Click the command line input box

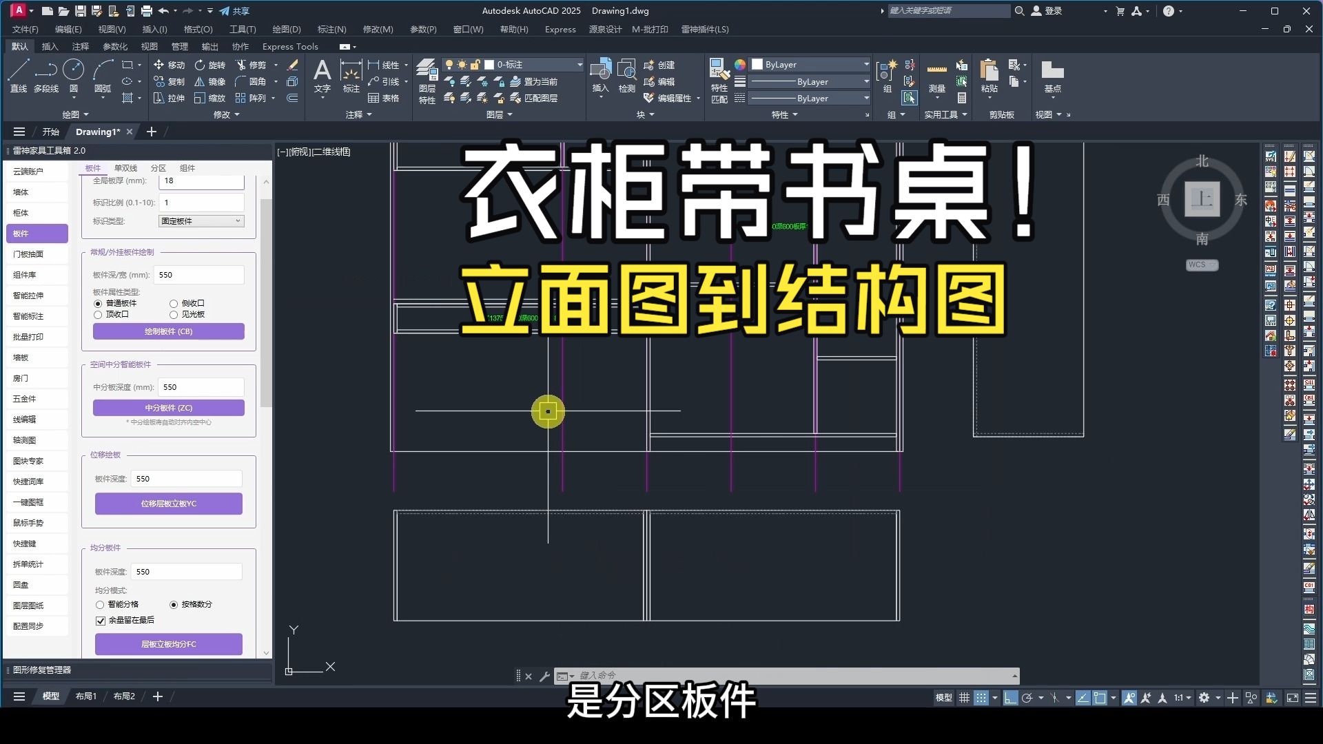[792, 676]
